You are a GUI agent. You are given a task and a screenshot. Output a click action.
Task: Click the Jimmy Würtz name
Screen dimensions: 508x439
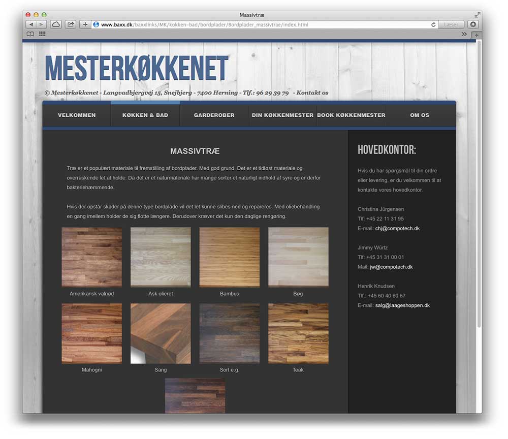(x=372, y=247)
